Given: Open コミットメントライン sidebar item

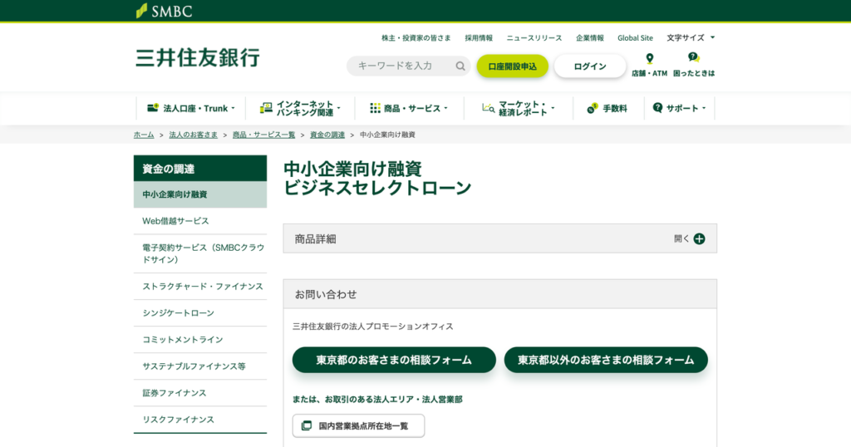Looking at the screenshot, I should tap(200, 340).
